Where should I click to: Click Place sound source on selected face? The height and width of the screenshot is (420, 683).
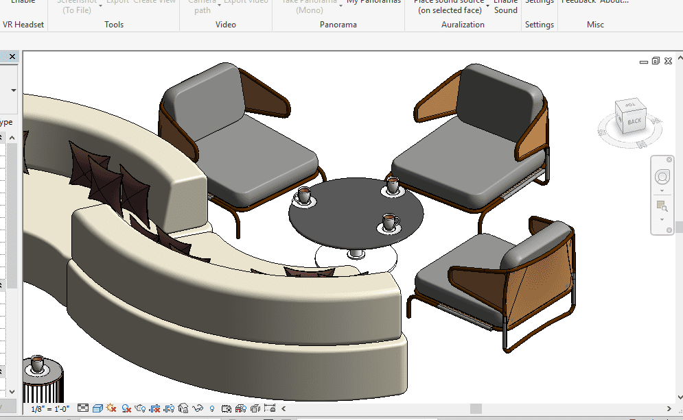pyautogui.click(x=449, y=7)
